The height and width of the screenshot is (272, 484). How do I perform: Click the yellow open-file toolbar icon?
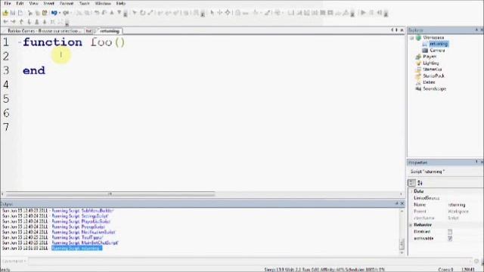pos(5,13)
